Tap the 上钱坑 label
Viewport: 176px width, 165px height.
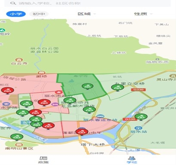pyautogui.click(x=119, y=53)
